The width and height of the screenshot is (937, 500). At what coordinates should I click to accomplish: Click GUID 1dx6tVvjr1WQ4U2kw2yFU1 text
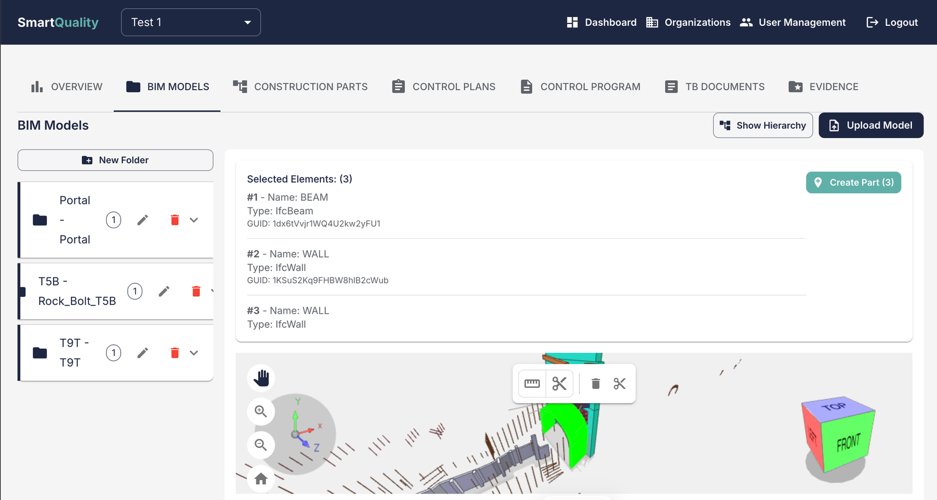[x=314, y=224]
